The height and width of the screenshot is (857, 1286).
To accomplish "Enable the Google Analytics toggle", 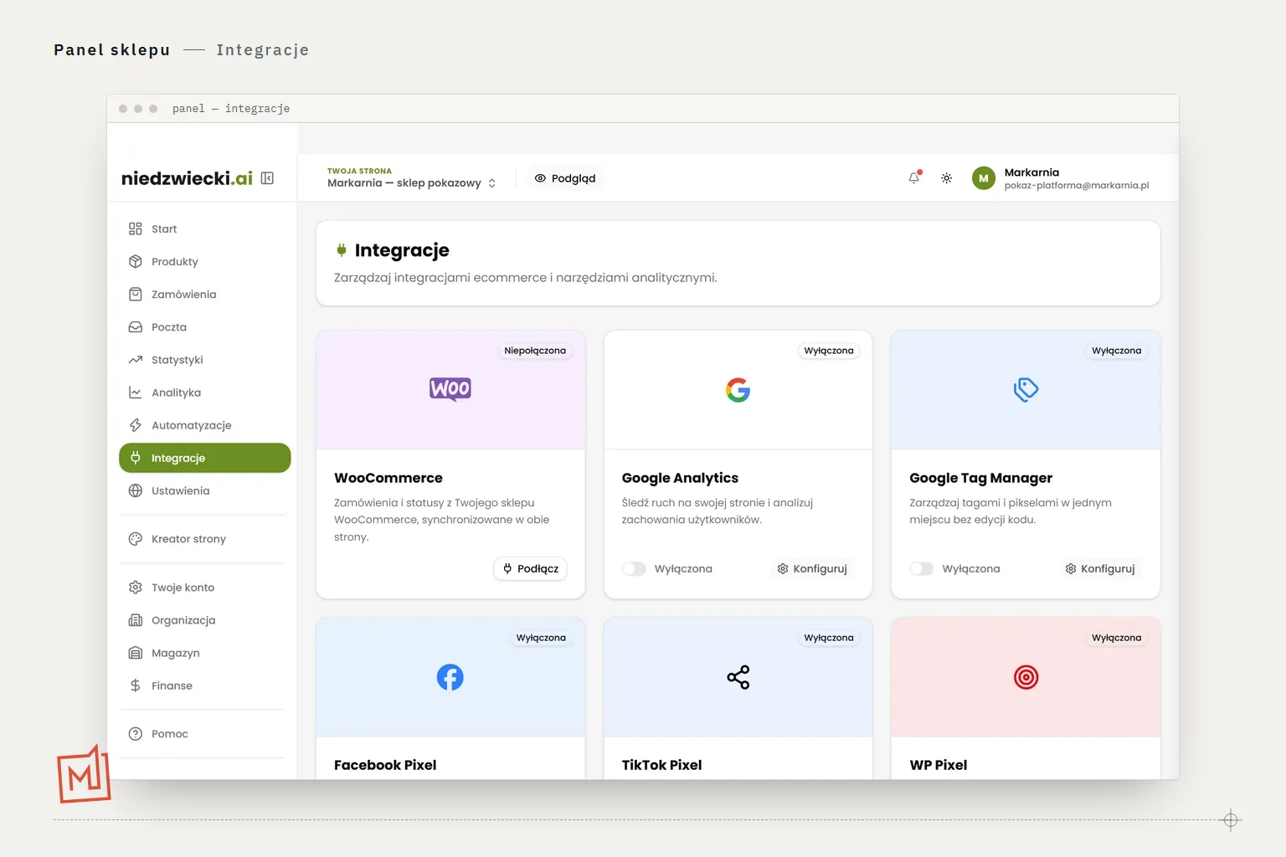I will [x=634, y=568].
